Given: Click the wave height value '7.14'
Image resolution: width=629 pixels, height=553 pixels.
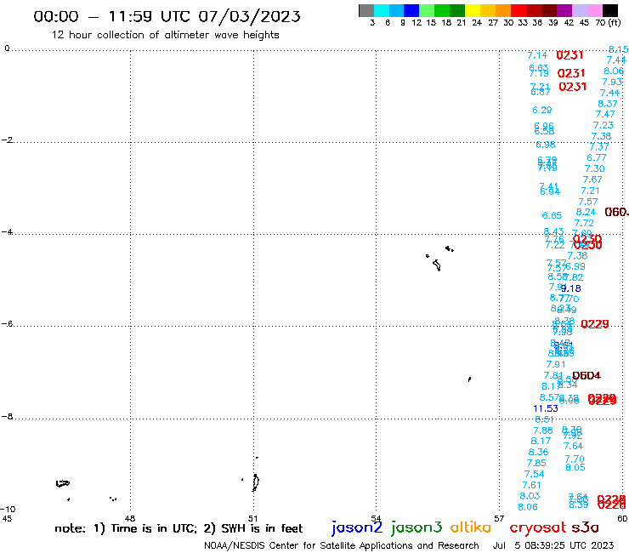Looking at the screenshot, I should pyautogui.click(x=537, y=55).
